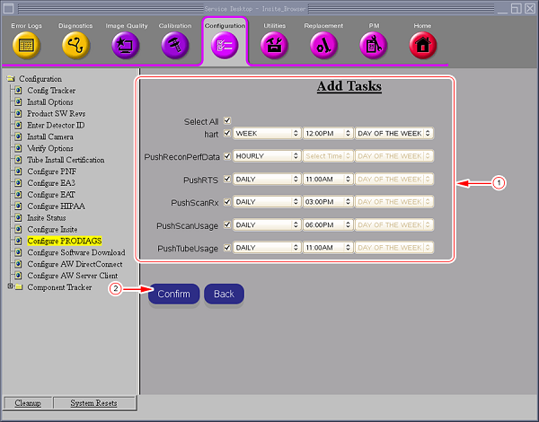The height and width of the screenshot is (422, 539).
Task: Open the Image Quality icon
Action: click(x=126, y=45)
